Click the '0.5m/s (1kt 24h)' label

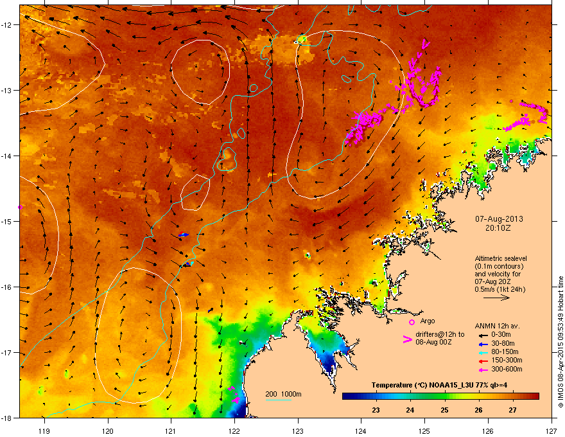[500, 289]
